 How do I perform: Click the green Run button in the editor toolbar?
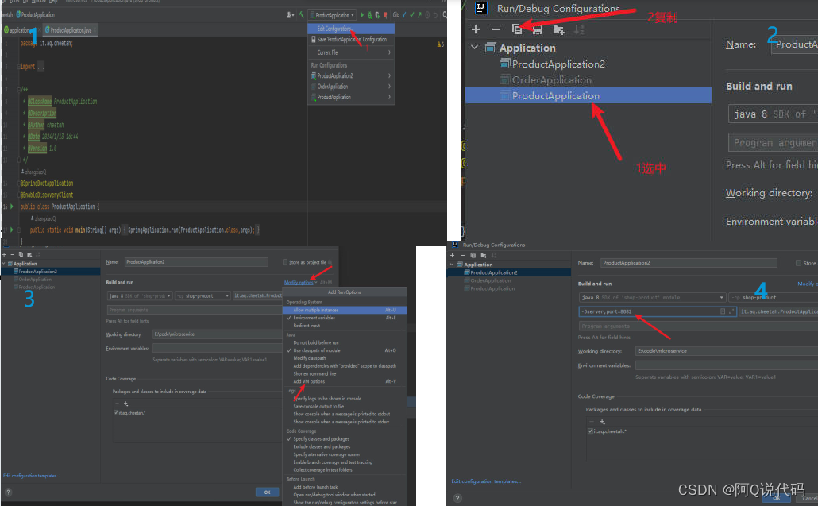(x=362, y=15)
